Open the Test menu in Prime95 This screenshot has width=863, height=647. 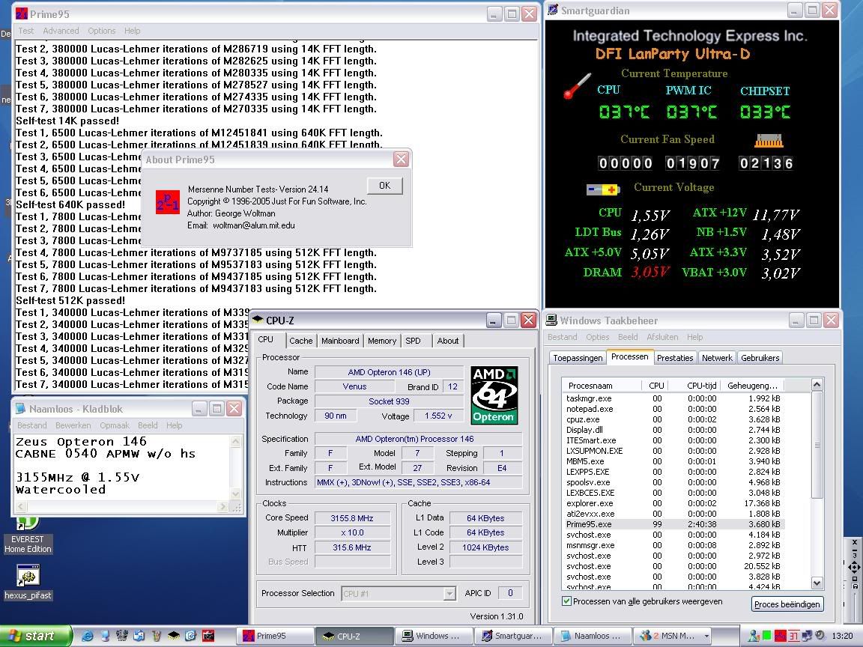(26, 31)
